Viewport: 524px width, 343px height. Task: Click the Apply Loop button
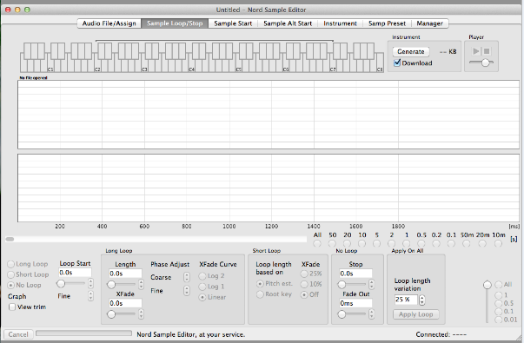416,314
